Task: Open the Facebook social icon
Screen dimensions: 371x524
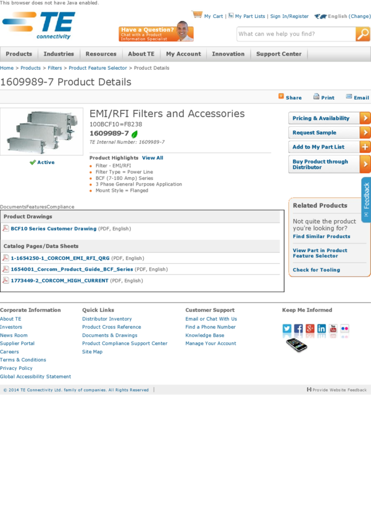Action: point(299,329)
